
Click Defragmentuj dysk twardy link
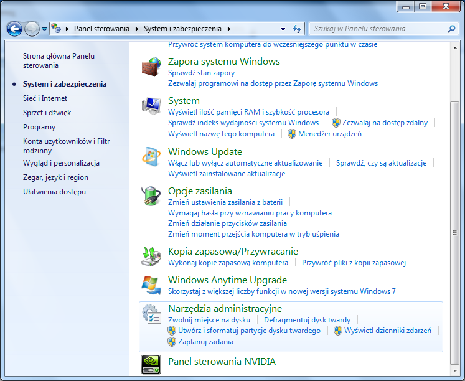307,320
